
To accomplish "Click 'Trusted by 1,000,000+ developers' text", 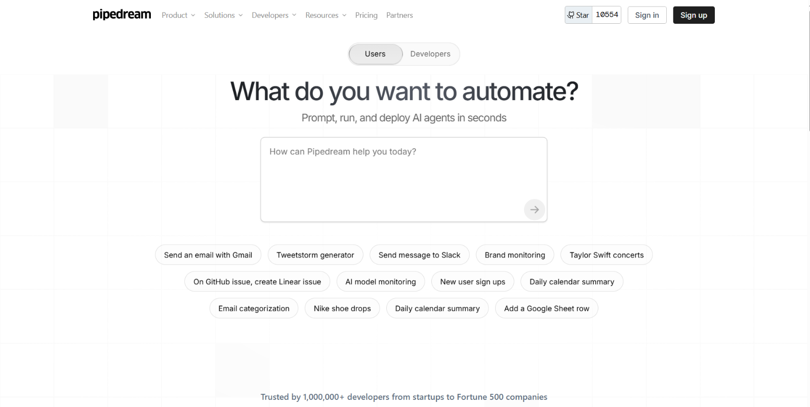I will 404,397.
